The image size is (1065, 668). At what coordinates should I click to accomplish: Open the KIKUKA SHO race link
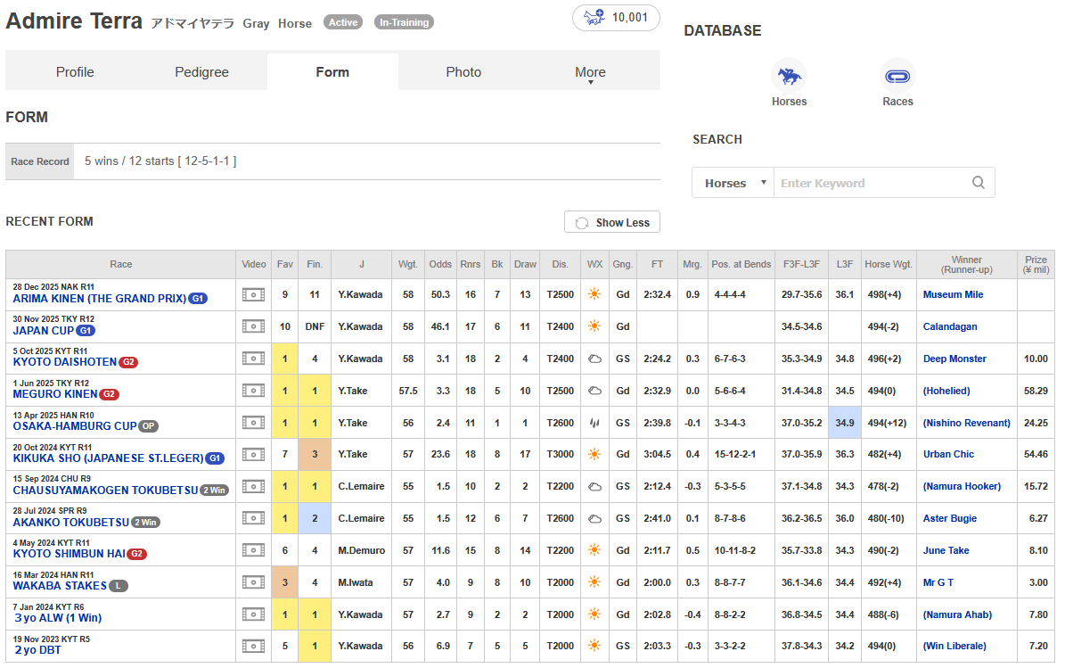click(108, 458)
